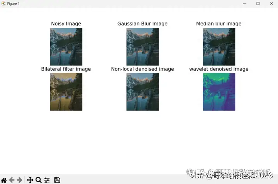Click the Noisy Image subplot
Image resolution: width=278 pixels, height=184 pixels.
(x=66, y=47)
